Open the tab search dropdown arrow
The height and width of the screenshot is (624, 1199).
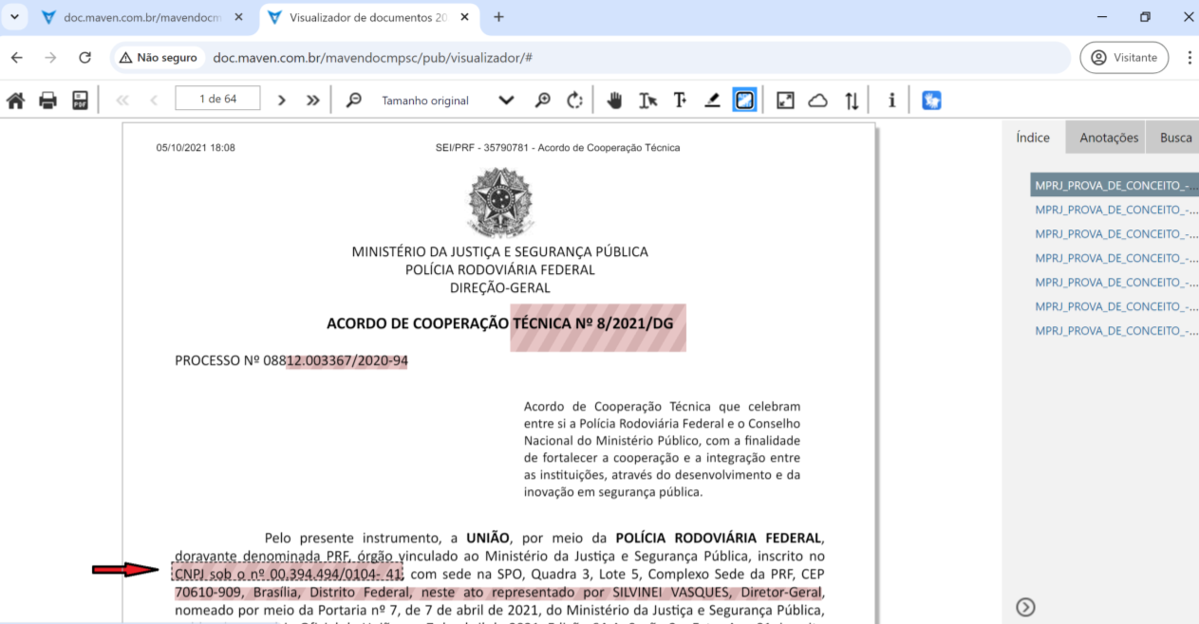[13, 17]
